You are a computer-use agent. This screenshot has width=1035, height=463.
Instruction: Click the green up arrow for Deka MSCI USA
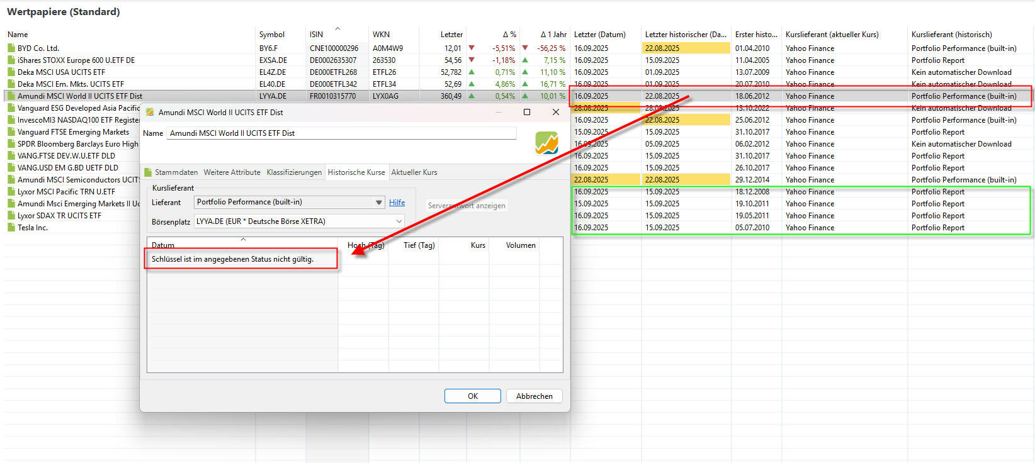(x=472, y=72)
